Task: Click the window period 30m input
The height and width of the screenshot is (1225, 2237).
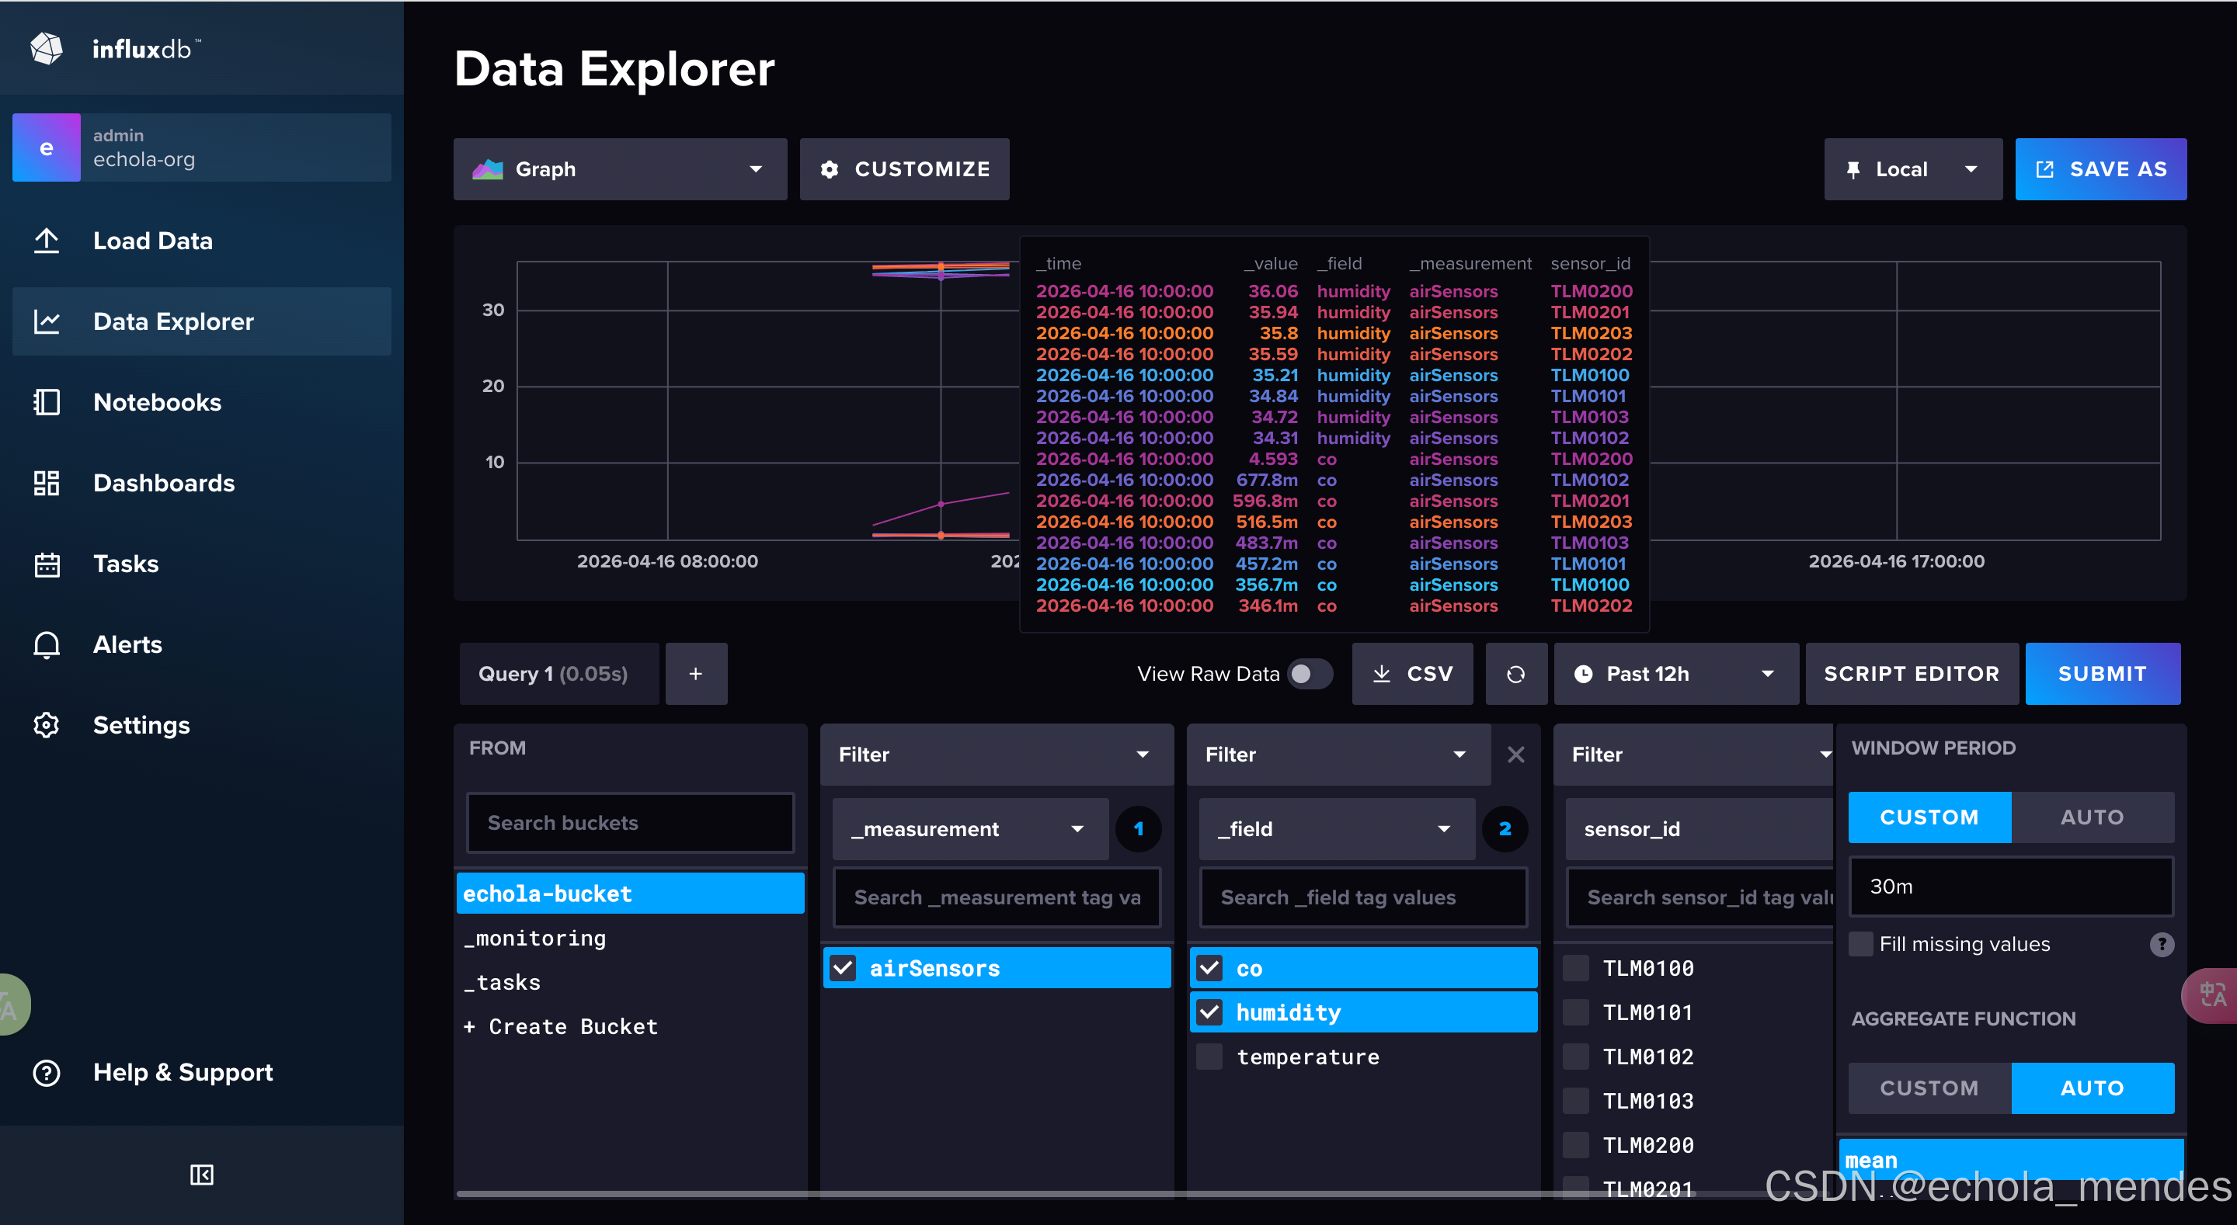Action: click(2011, 887)
